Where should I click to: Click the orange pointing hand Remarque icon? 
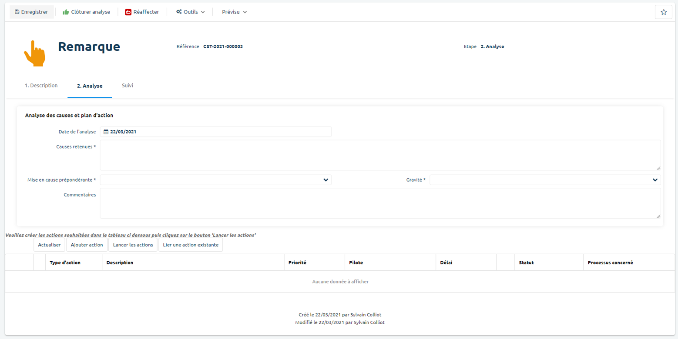(x=35, y=53)
